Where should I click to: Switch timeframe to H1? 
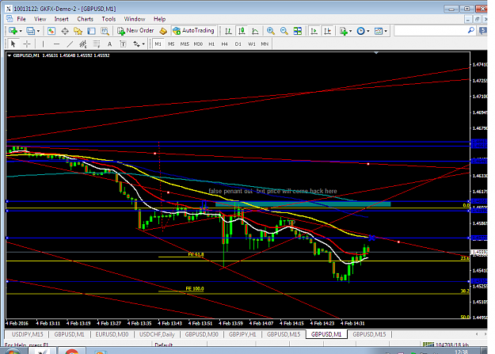click(x=211, y=44)
